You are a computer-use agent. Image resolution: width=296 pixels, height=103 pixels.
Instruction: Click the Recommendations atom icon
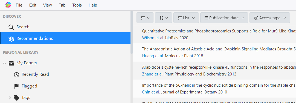tap(11, 38)
